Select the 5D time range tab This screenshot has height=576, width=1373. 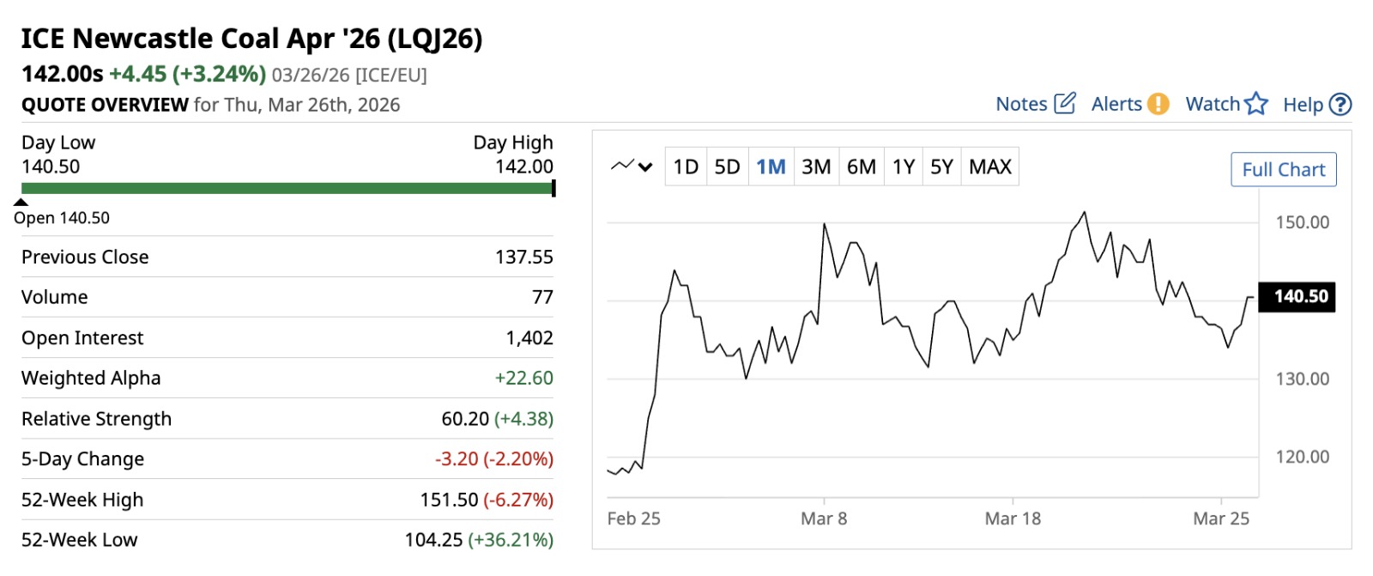(727, 167)
